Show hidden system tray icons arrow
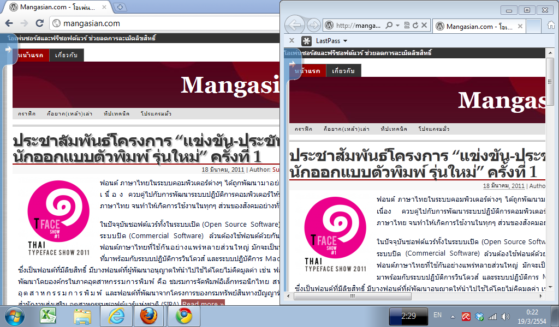Viewport: 559px width, 327px height. pyautogui.click(x=453, y=316)
